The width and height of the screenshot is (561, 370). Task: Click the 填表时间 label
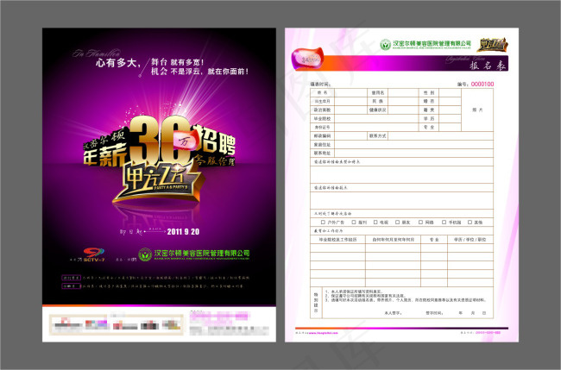point(321,85)
